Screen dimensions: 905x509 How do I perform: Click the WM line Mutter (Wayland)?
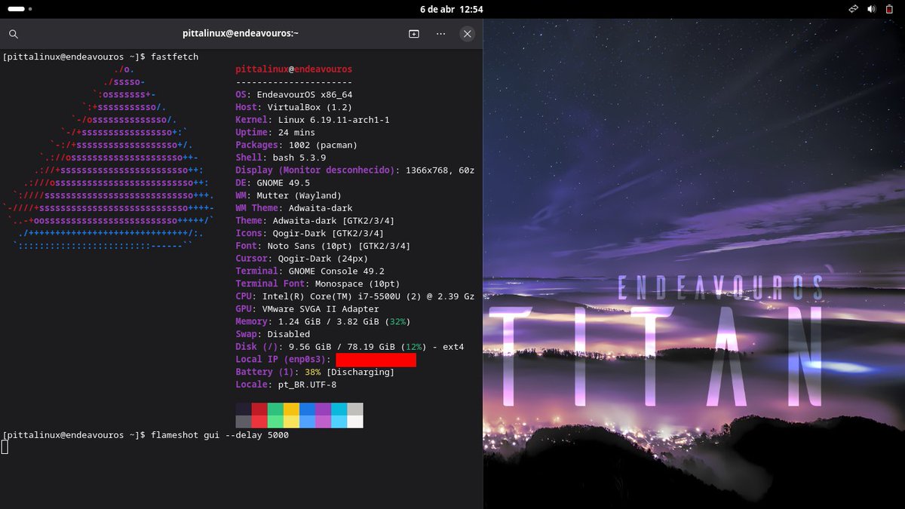(288, 195)
